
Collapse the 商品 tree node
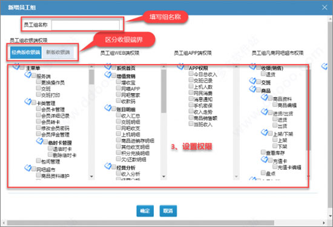(252, 89)
